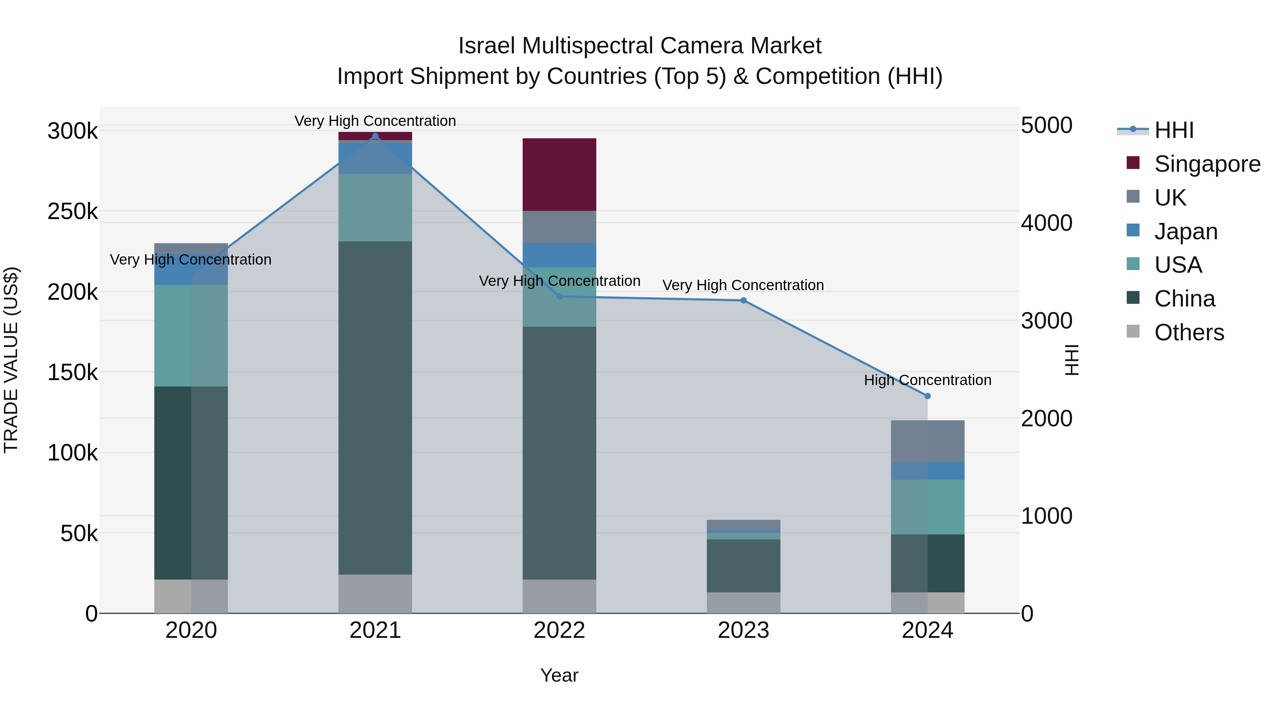Click the rotated HHI right axis title
1280x720 pixels.
1072,360
